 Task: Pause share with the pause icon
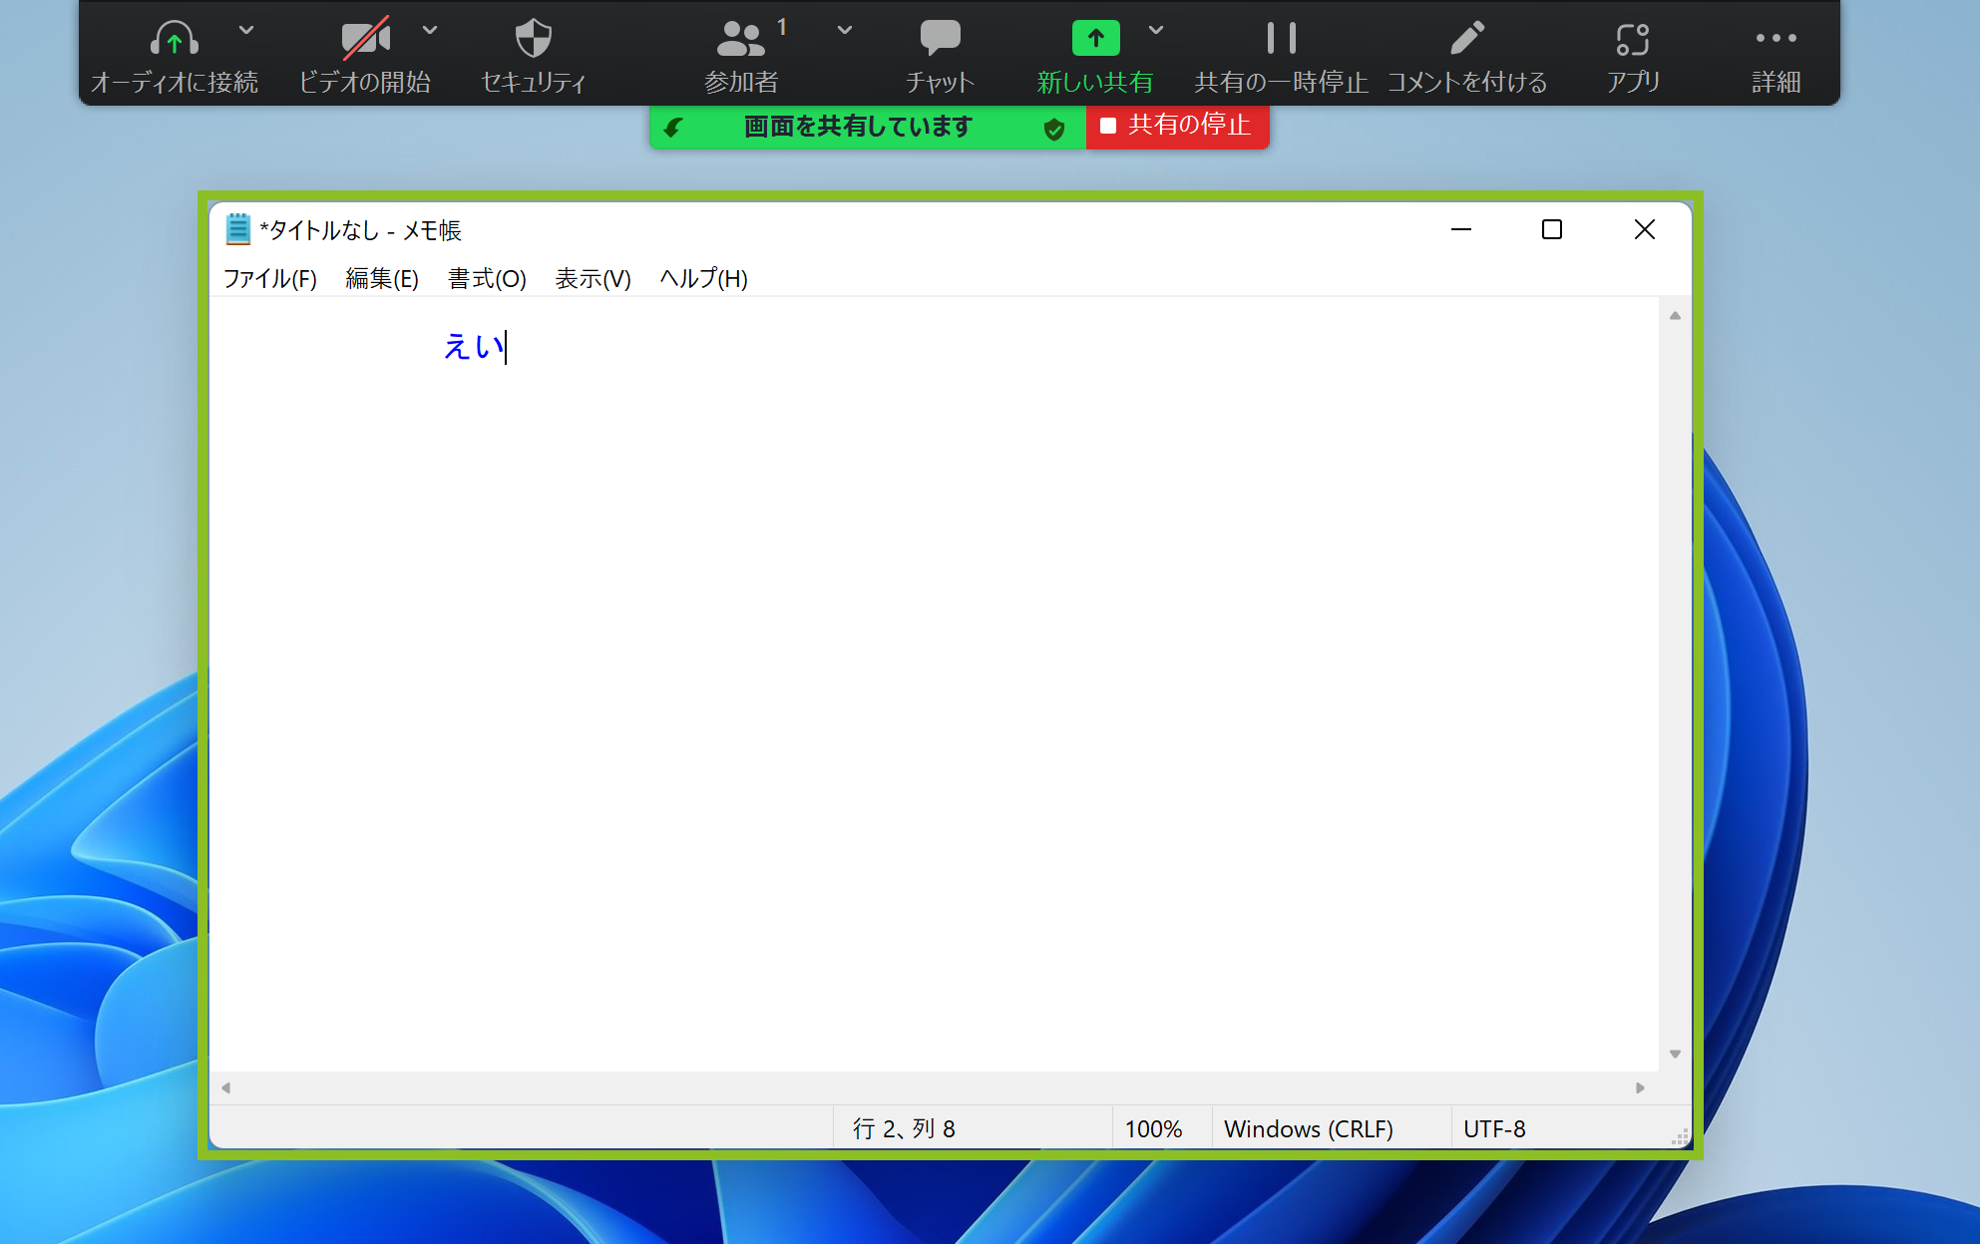tap(1281, 40)
